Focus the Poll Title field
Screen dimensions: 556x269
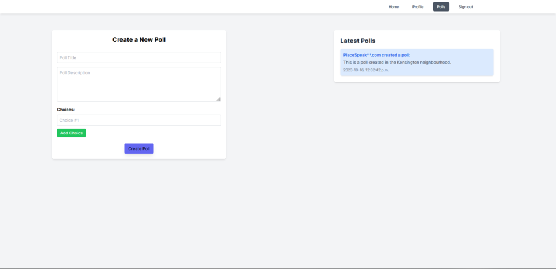138,57
